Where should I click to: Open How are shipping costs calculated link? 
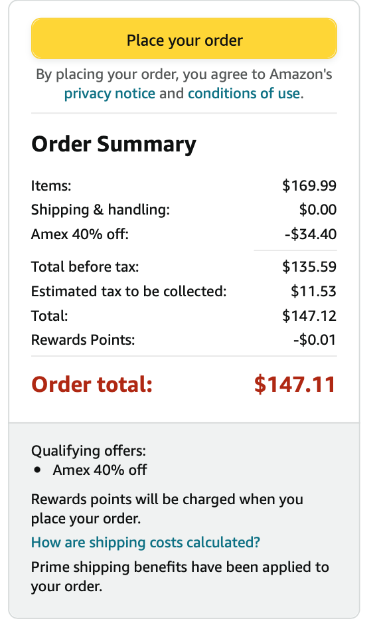[145, 543]
